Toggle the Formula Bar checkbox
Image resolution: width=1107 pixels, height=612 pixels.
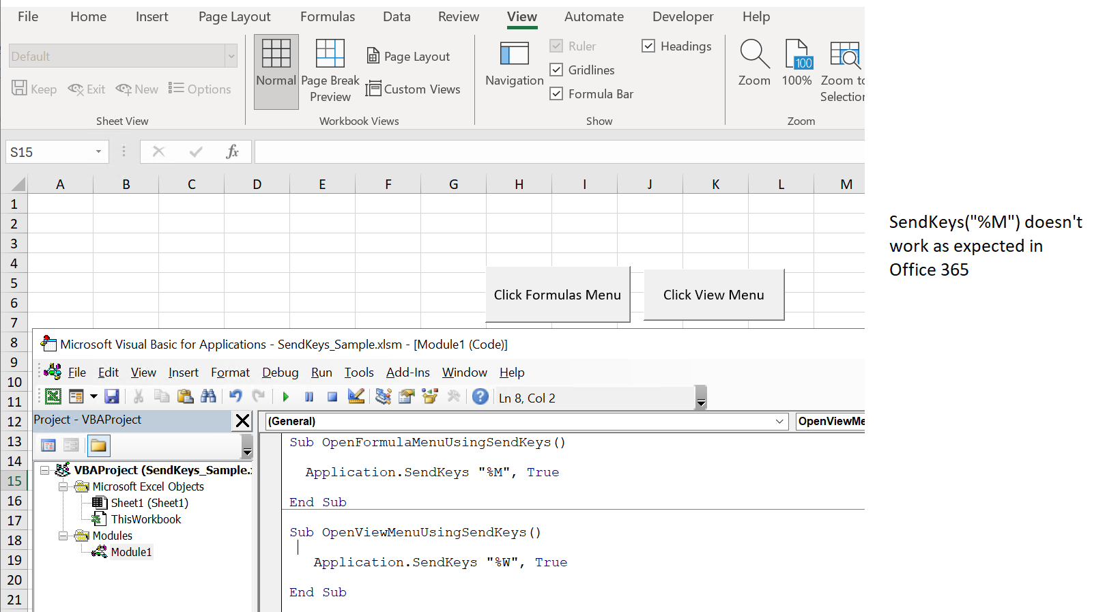[x=556, y=94]
